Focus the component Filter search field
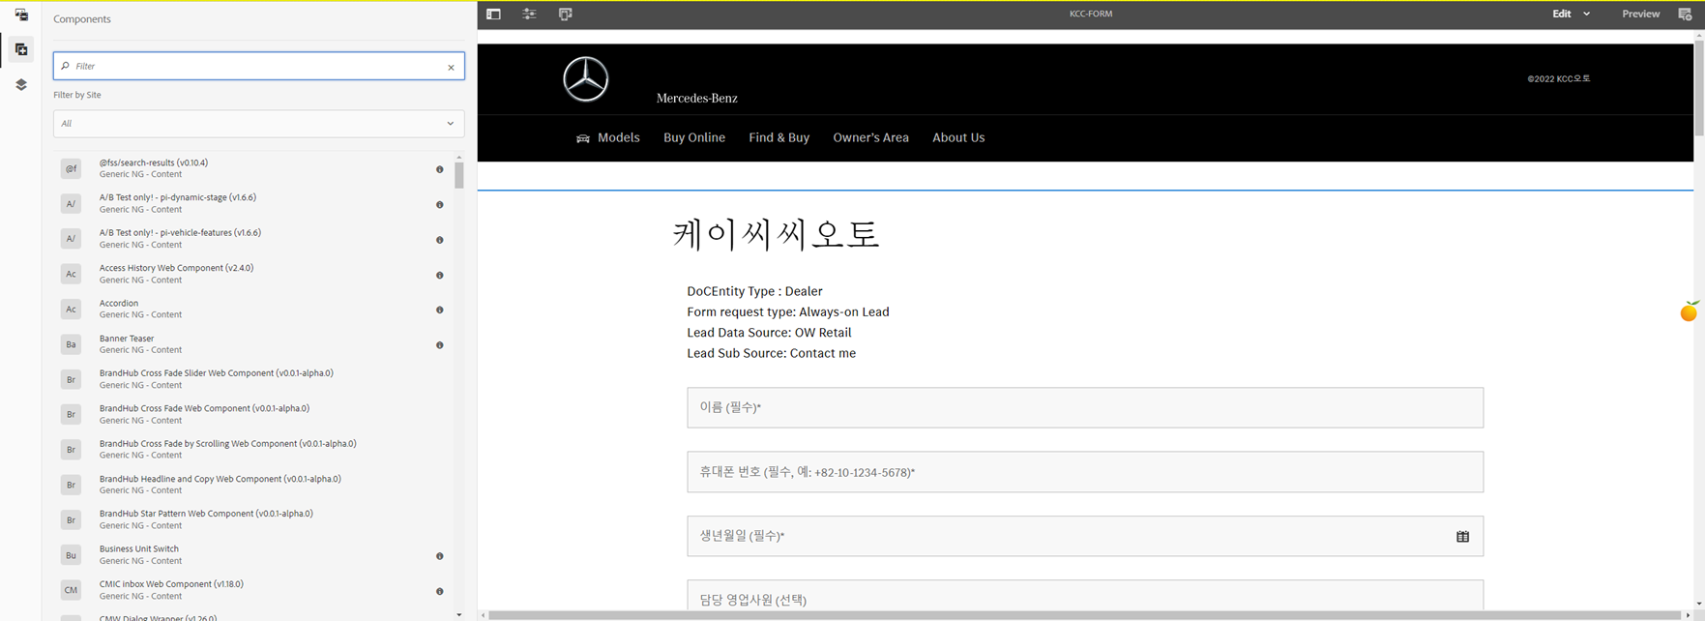Image resolution: width=1705 pixels, height=621 pixels. coord(258,66)
